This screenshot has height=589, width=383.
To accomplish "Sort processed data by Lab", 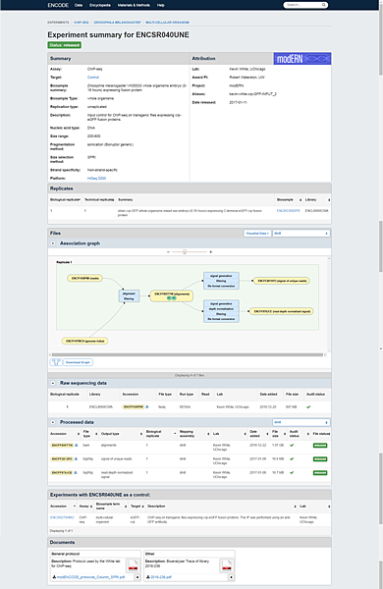I will [229, 434].
